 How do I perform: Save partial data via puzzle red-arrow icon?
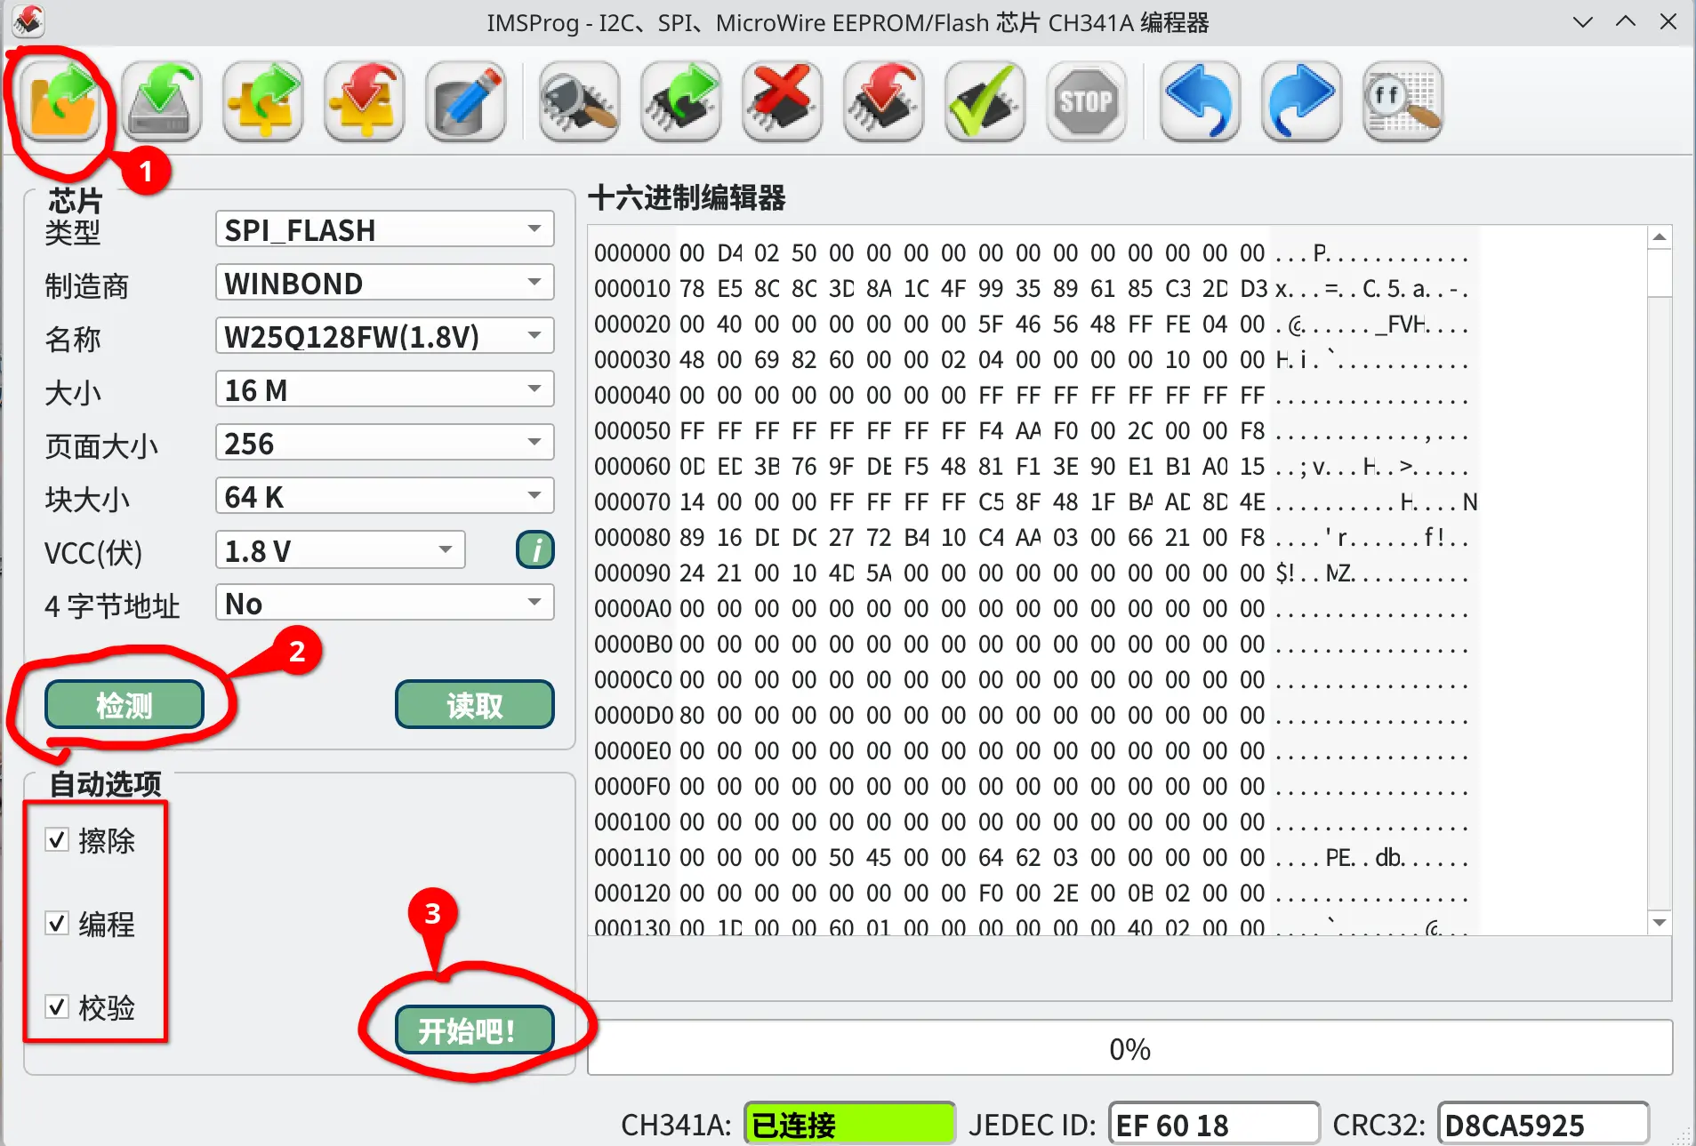365,102
